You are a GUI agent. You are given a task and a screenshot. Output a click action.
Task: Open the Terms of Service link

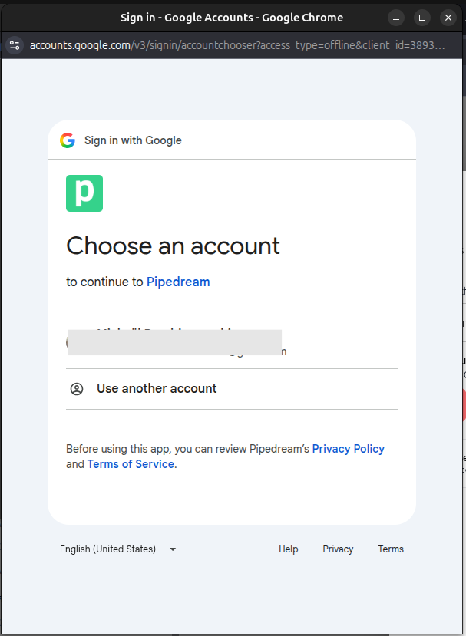pos(131,463)
